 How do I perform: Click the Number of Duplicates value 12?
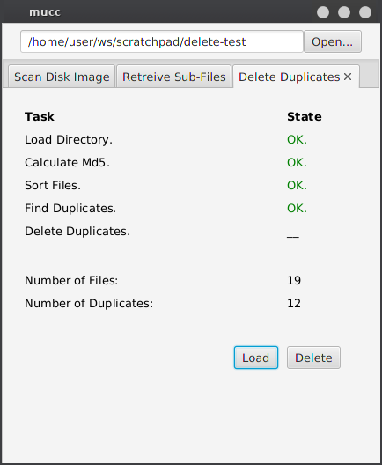(x=294, y=303)
